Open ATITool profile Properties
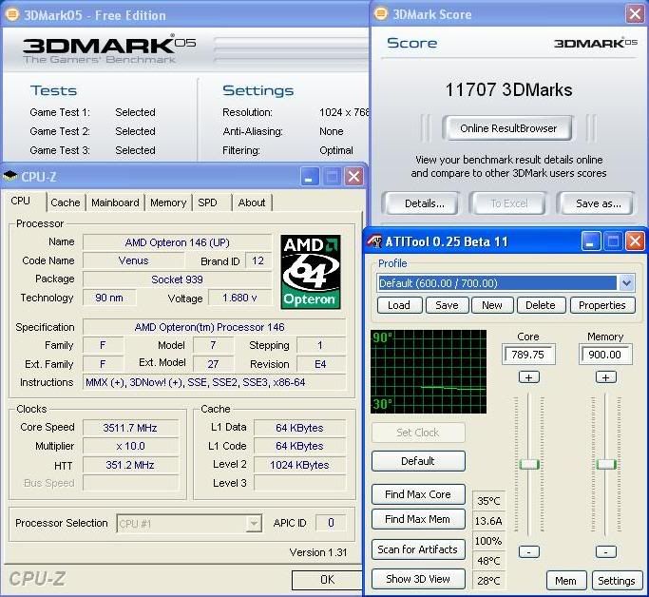 point(602,305)
